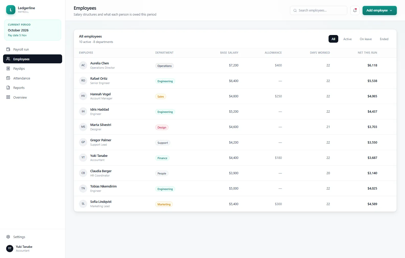This screenshot has width=405, height=258.
Task: Click the Overview grid icon
Action: coord(8,97)
